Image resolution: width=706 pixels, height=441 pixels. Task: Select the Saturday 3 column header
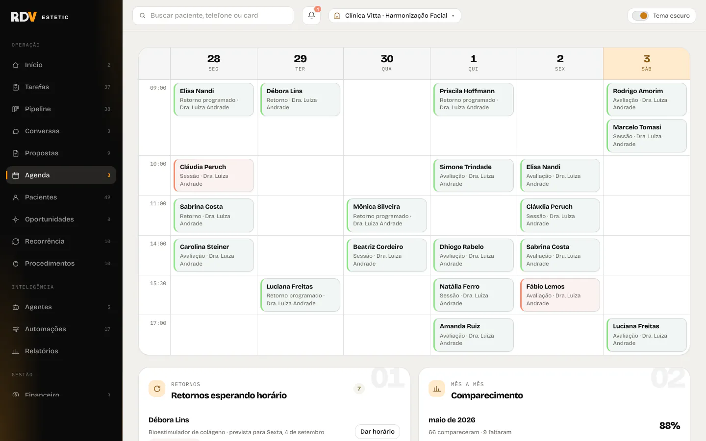pyautogui.click(x=647, y=63)
